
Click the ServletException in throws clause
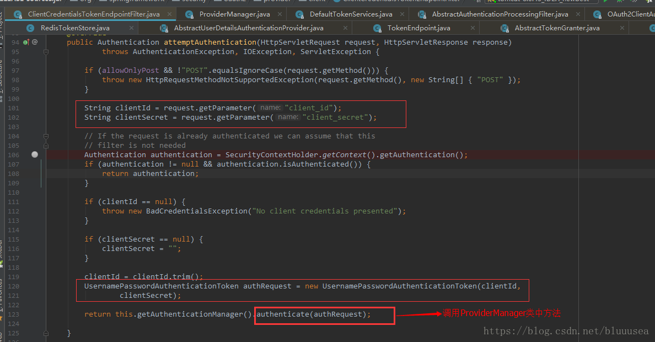[335, 52]
